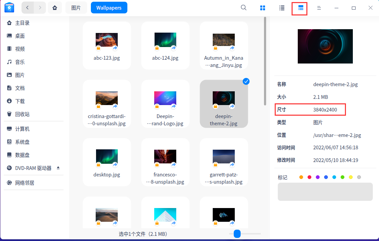Click the modified time 2022/05/10 18:44:19
Screen dimensions: 379x241
[336, 160]
